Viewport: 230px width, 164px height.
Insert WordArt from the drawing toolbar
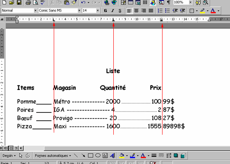coord(112,156)
